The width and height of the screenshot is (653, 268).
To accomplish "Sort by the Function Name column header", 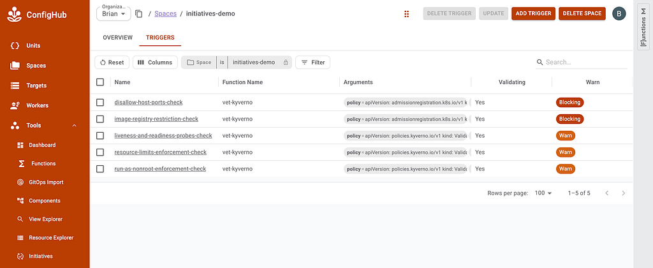I will (x=242, y=82).
